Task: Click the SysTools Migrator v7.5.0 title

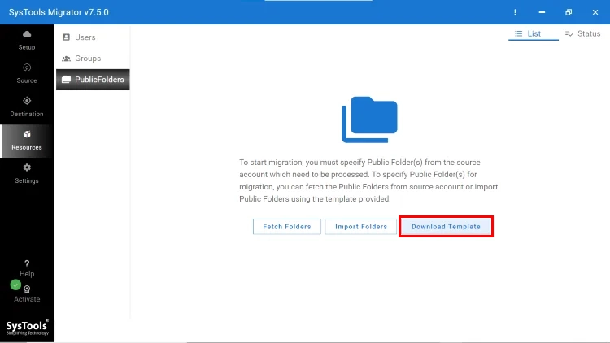Action: (x=59, y=12)
